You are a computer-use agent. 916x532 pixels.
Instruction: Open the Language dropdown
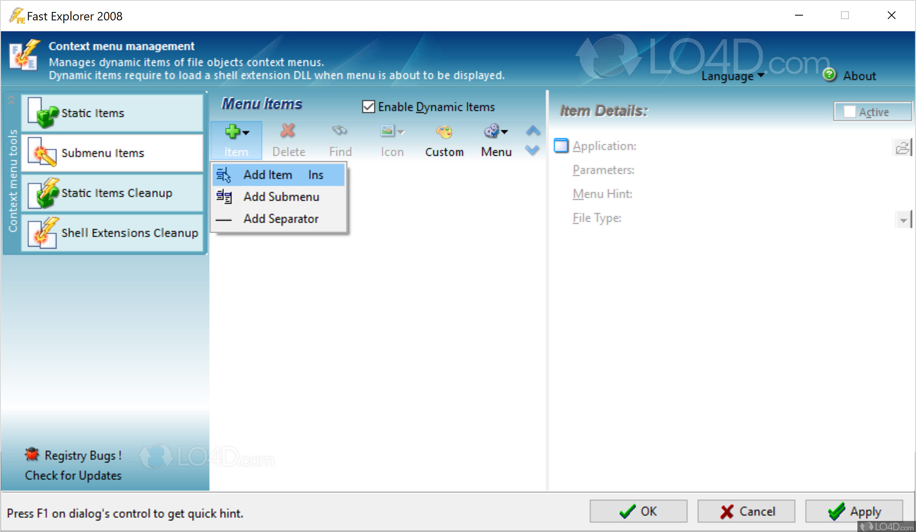pyautogui.click(x=733, y=76)
